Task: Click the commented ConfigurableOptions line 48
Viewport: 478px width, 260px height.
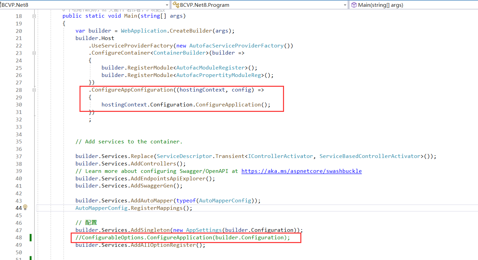Action: [x=183, y=237]
